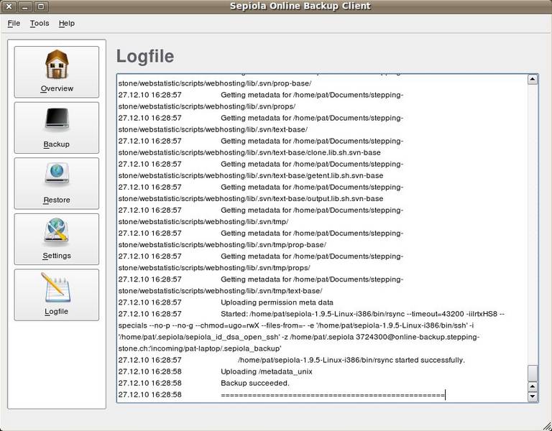Click the Restore label in sidebar
The width and height of the screenshot is (552, 431).
[x=57, y=200]
